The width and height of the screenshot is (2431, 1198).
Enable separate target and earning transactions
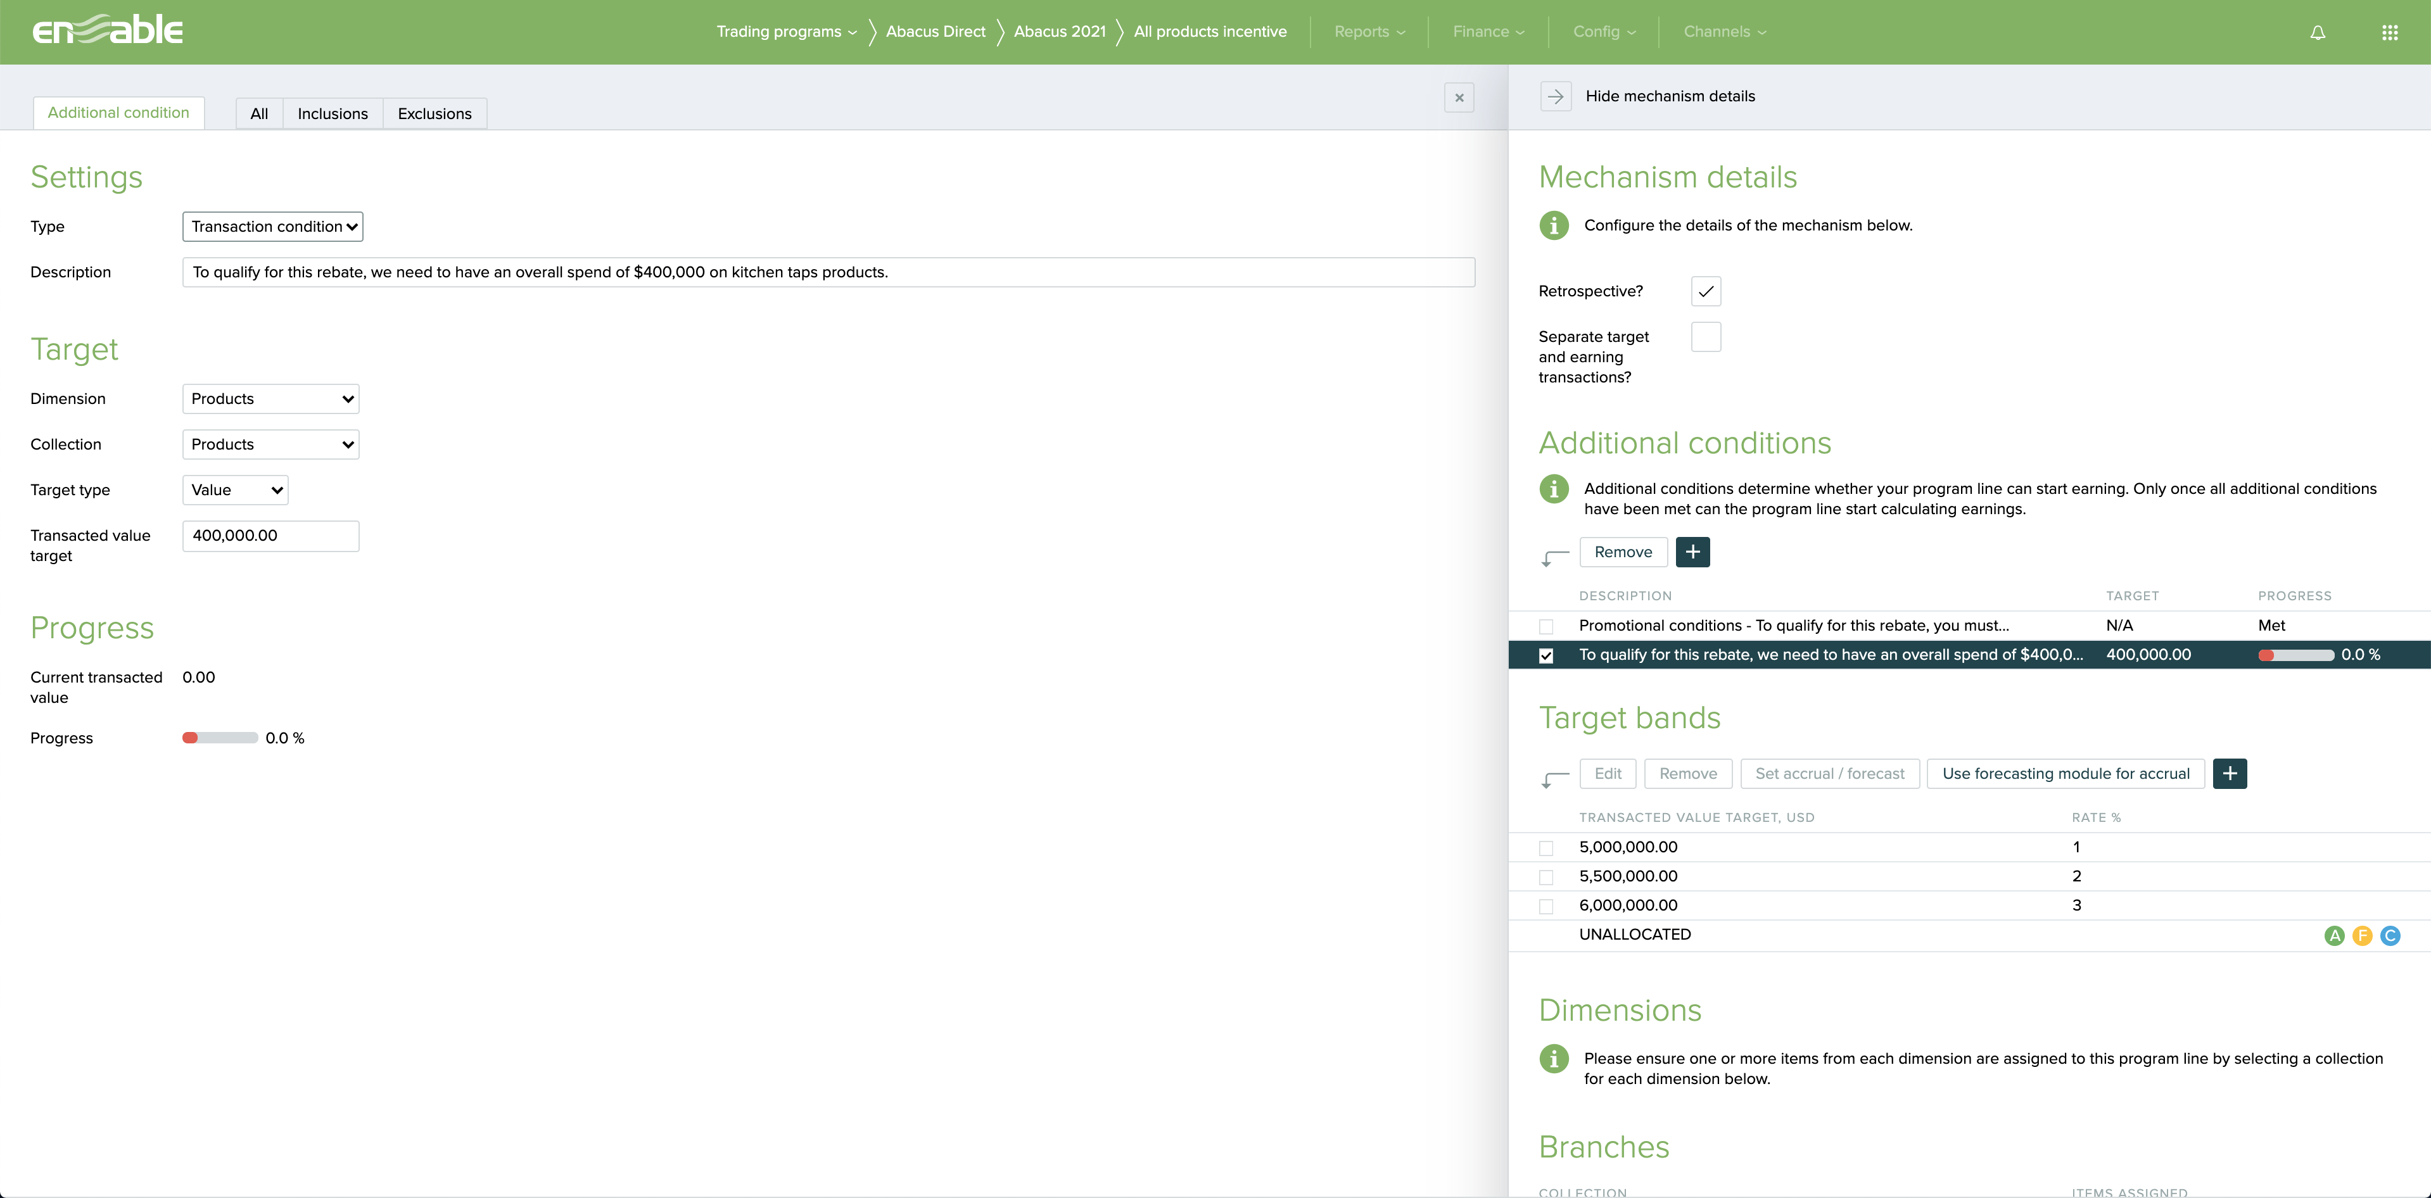click(x=1705, y=337)
